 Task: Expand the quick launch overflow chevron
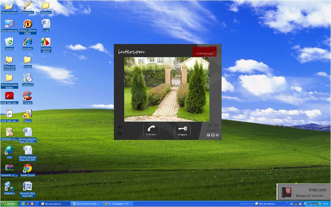coord(37,203)
